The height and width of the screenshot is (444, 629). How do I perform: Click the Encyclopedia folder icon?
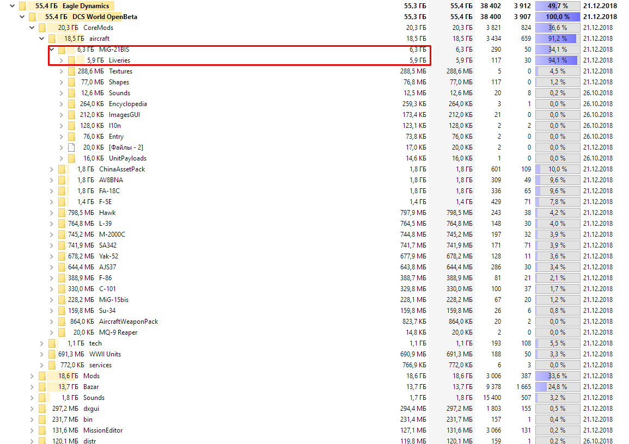tap(71, 104)
